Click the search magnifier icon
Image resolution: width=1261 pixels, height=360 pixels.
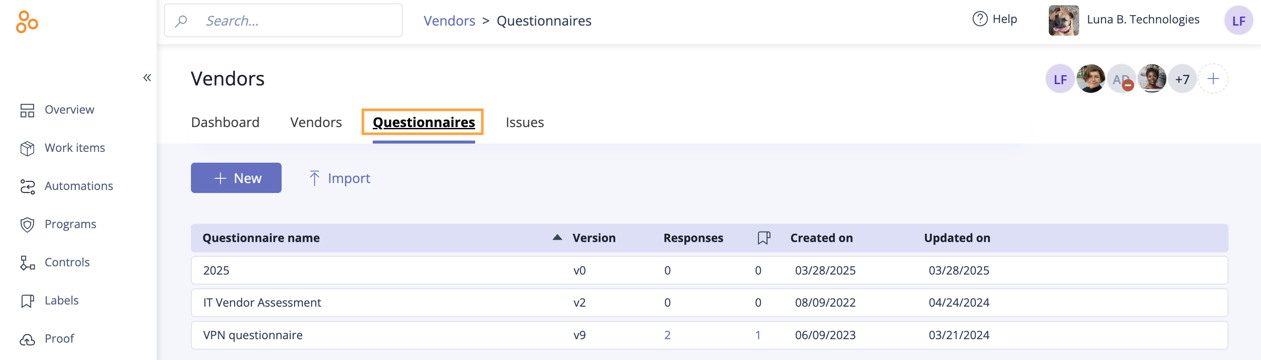coord(181,21)
